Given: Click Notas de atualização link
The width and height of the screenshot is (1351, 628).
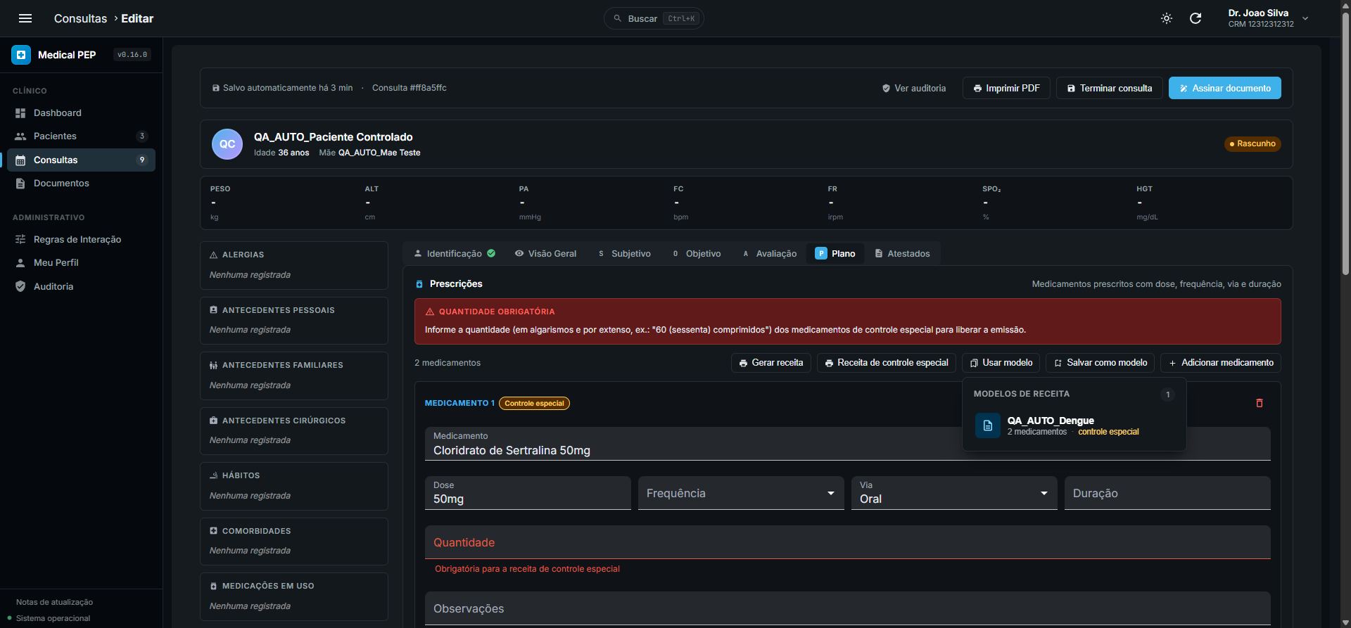Looking at the screenshot, I should click(54, 602).
